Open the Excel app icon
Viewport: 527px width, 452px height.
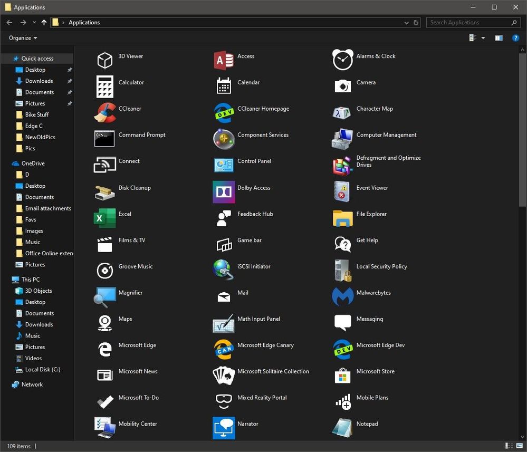pyautogui.click(x=104, y=218)
